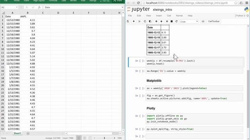Expand the Excel formula bar
This screenshot has width=250, height=140.
click(x=122, y=7)
